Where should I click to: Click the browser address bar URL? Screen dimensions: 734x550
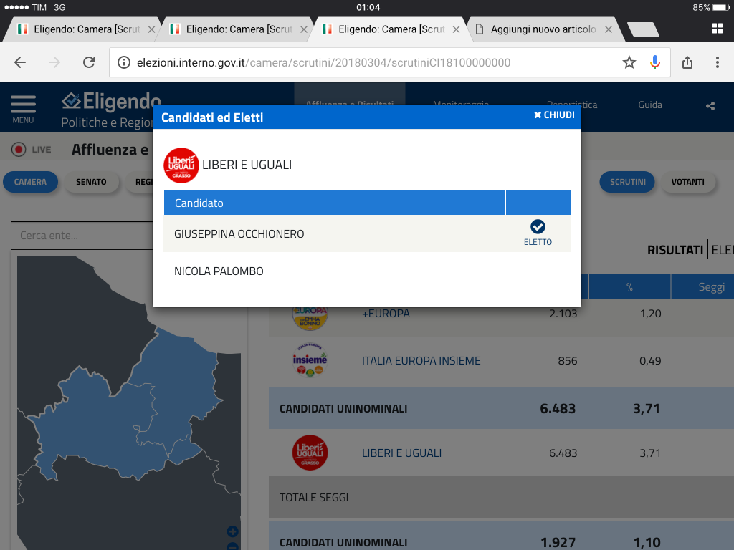(x=323, y=62)
